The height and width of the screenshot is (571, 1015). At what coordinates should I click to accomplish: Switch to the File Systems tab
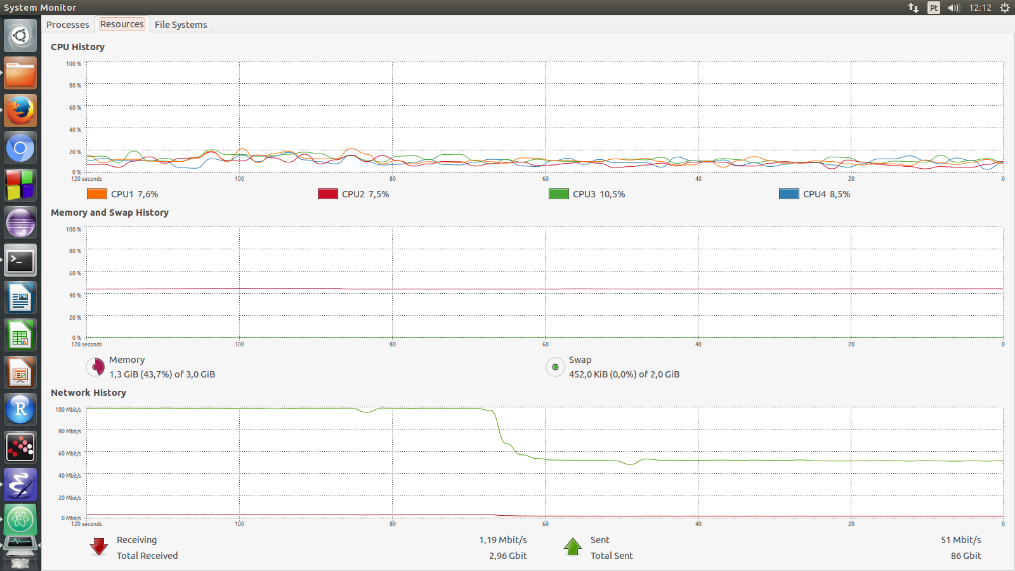pyautogui.click(x=181, y=25)
